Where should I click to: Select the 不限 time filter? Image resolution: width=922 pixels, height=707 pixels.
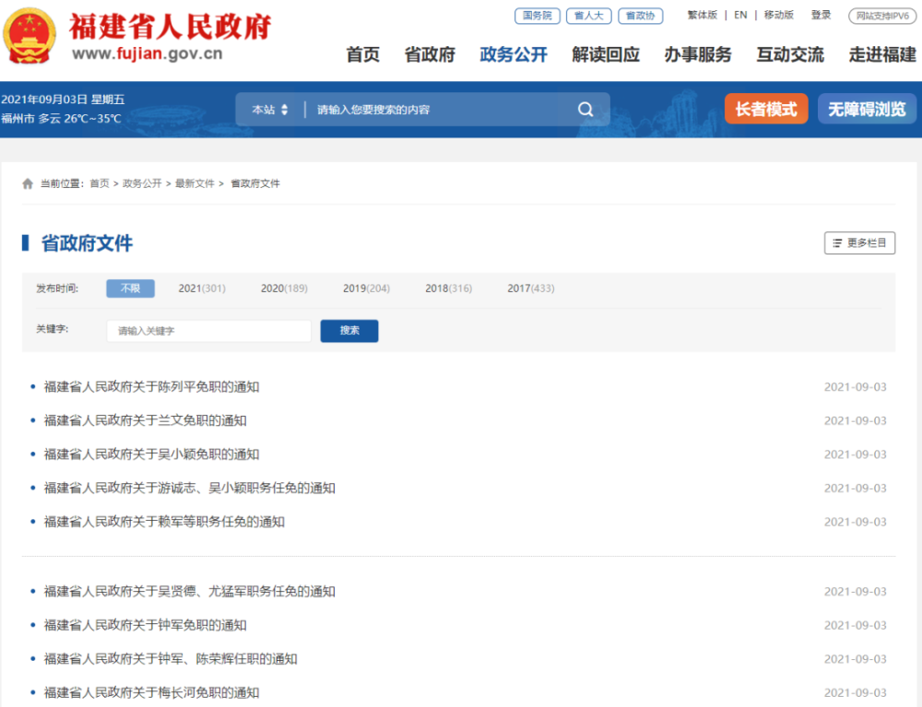coord(131,289)
